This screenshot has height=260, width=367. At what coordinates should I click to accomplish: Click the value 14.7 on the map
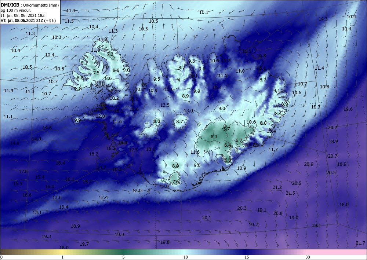[101, 168]
